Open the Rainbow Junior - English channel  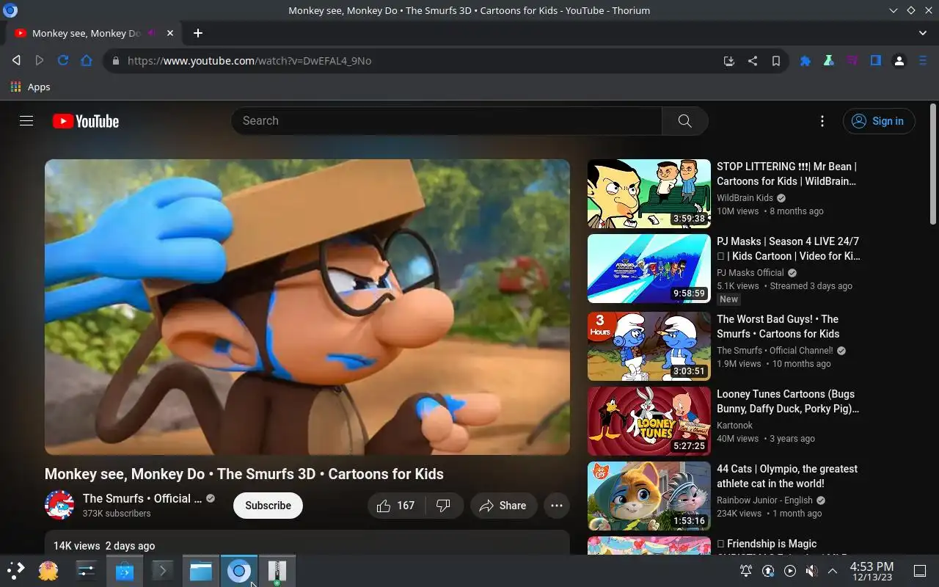click(764, 500)
